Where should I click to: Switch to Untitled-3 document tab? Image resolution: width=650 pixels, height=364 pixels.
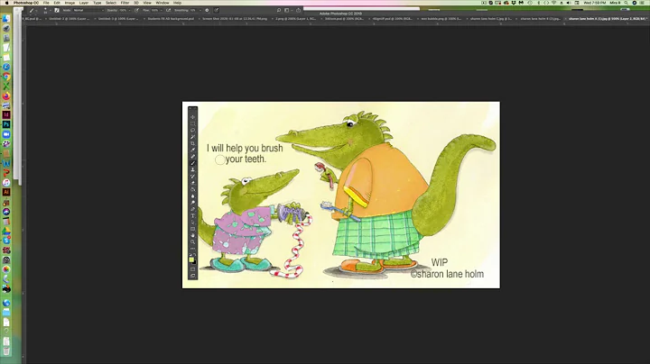pyautogui.click(x=117, y=19)
